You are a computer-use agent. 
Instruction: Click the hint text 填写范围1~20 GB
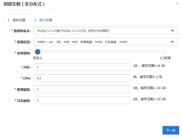153,99
